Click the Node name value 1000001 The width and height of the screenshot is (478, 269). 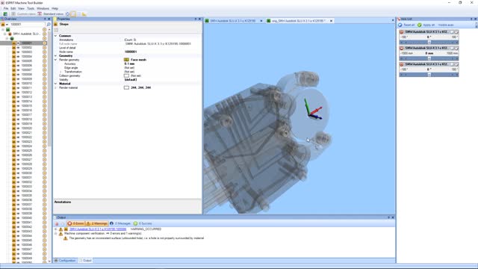pos(131,52)
